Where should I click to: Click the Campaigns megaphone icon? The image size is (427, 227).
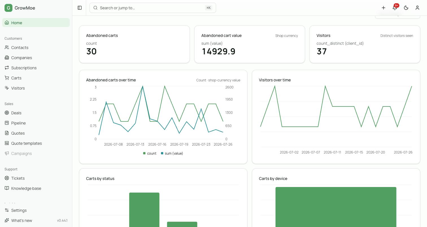pos(7,153)
